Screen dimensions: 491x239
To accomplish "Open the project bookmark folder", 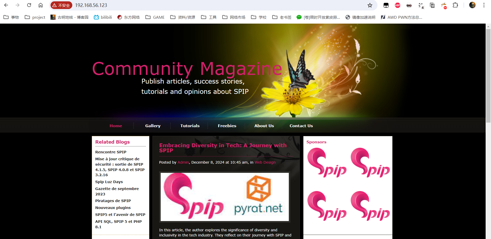I will point(35,17).
